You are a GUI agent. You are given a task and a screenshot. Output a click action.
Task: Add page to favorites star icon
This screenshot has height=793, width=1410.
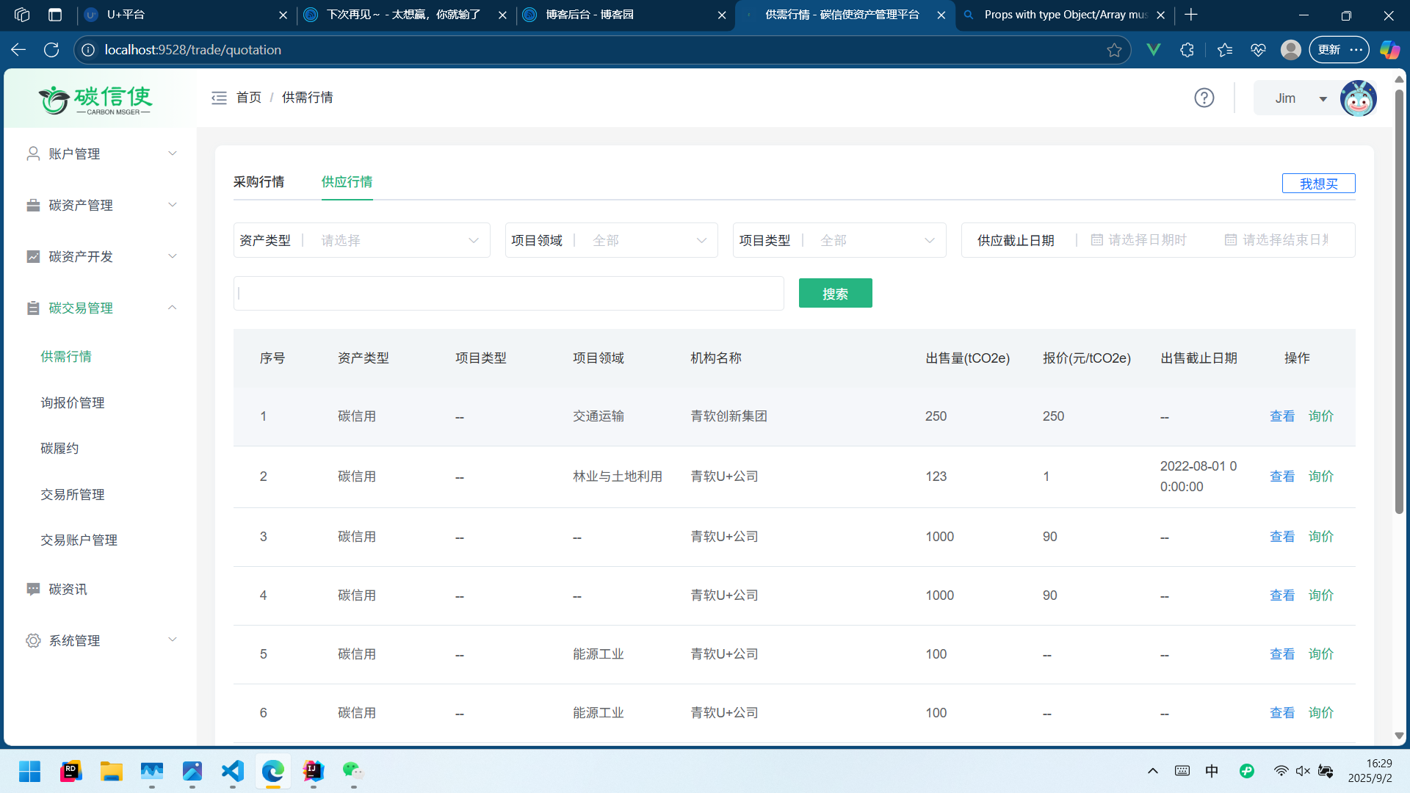click(1113, 50)
